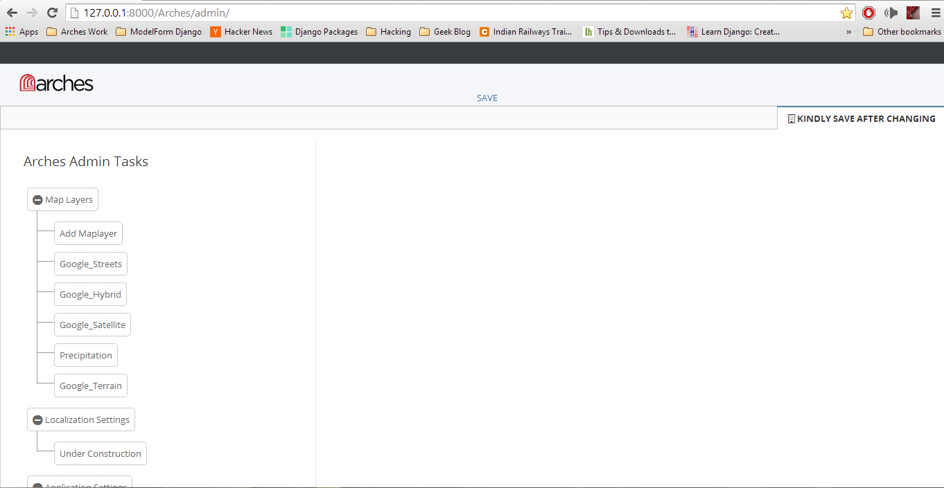The width and height of the screenshot is (944, 488).
Task: Show more bookmarks with the chevron
Action: click(x=849, y=32)
